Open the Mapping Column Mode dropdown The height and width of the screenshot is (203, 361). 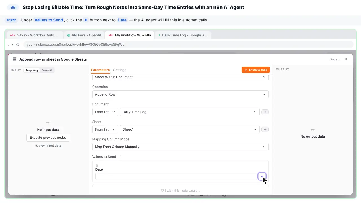180,147
